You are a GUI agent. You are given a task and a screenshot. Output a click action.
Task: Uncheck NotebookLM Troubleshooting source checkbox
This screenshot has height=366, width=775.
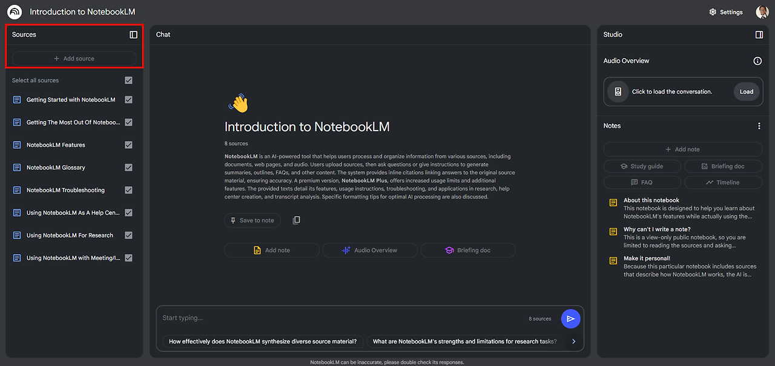click(128, 190)
